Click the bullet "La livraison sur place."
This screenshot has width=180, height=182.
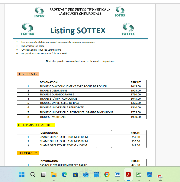(33, 46)
